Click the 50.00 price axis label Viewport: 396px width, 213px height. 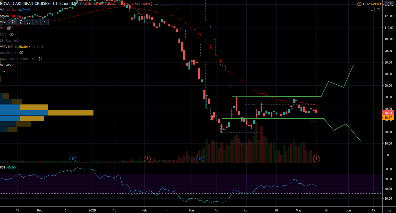click(x=389, y=97)
